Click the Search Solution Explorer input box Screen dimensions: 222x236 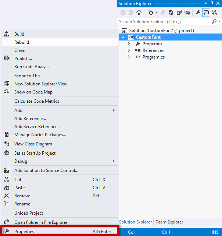click(x=165, y=22)
